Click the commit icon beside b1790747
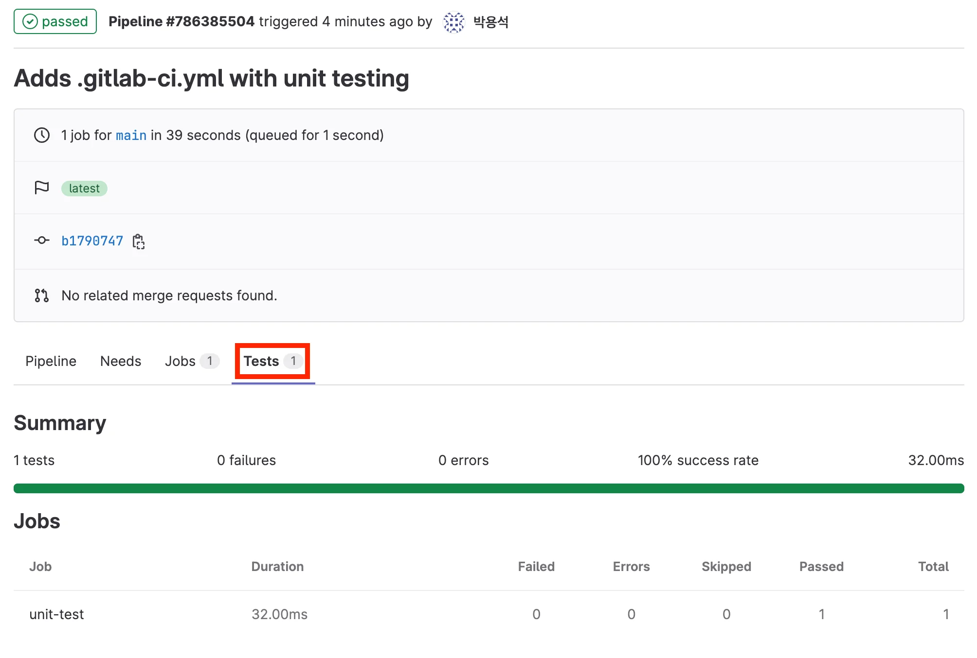 pos(42,240)
